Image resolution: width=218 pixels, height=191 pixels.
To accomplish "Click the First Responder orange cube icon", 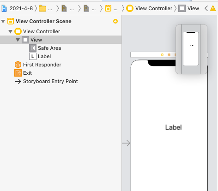I will click(x=18, y=65).
